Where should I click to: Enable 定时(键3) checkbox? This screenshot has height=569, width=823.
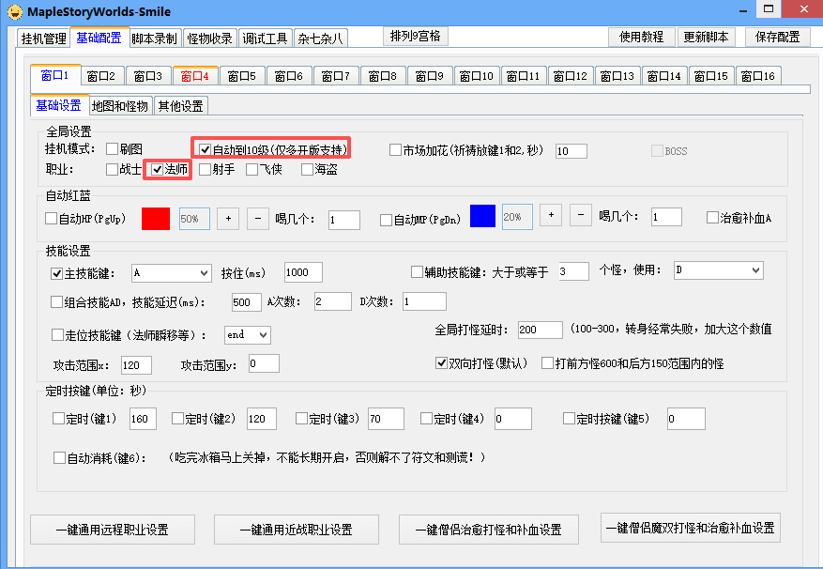pos(301,418)
